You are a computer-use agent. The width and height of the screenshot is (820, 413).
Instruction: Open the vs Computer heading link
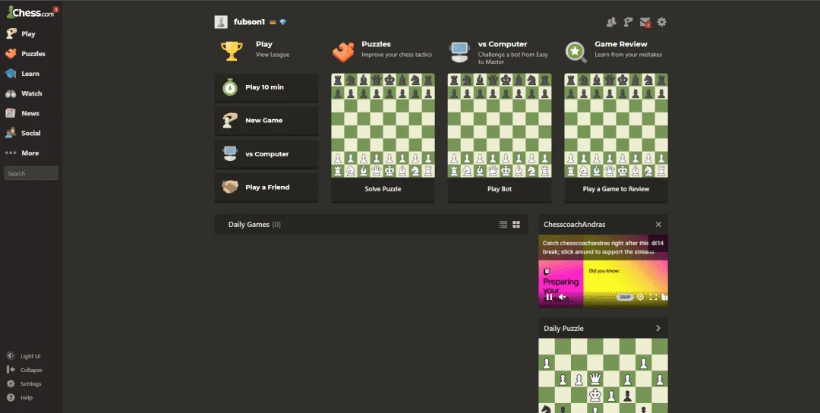(x=503, y=44)
